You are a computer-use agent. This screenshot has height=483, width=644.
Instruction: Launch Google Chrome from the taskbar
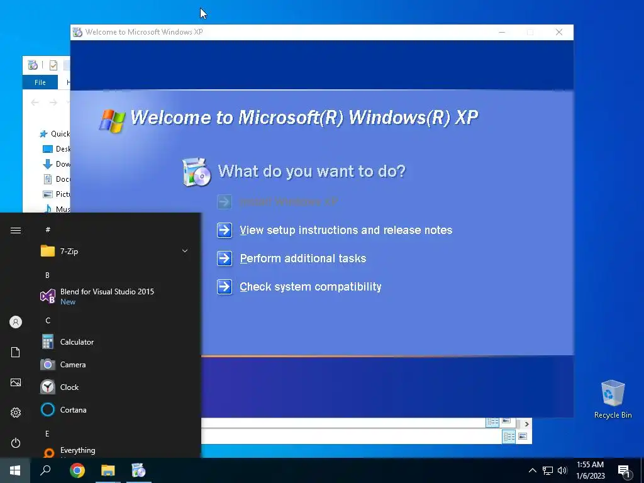(77, 470)
